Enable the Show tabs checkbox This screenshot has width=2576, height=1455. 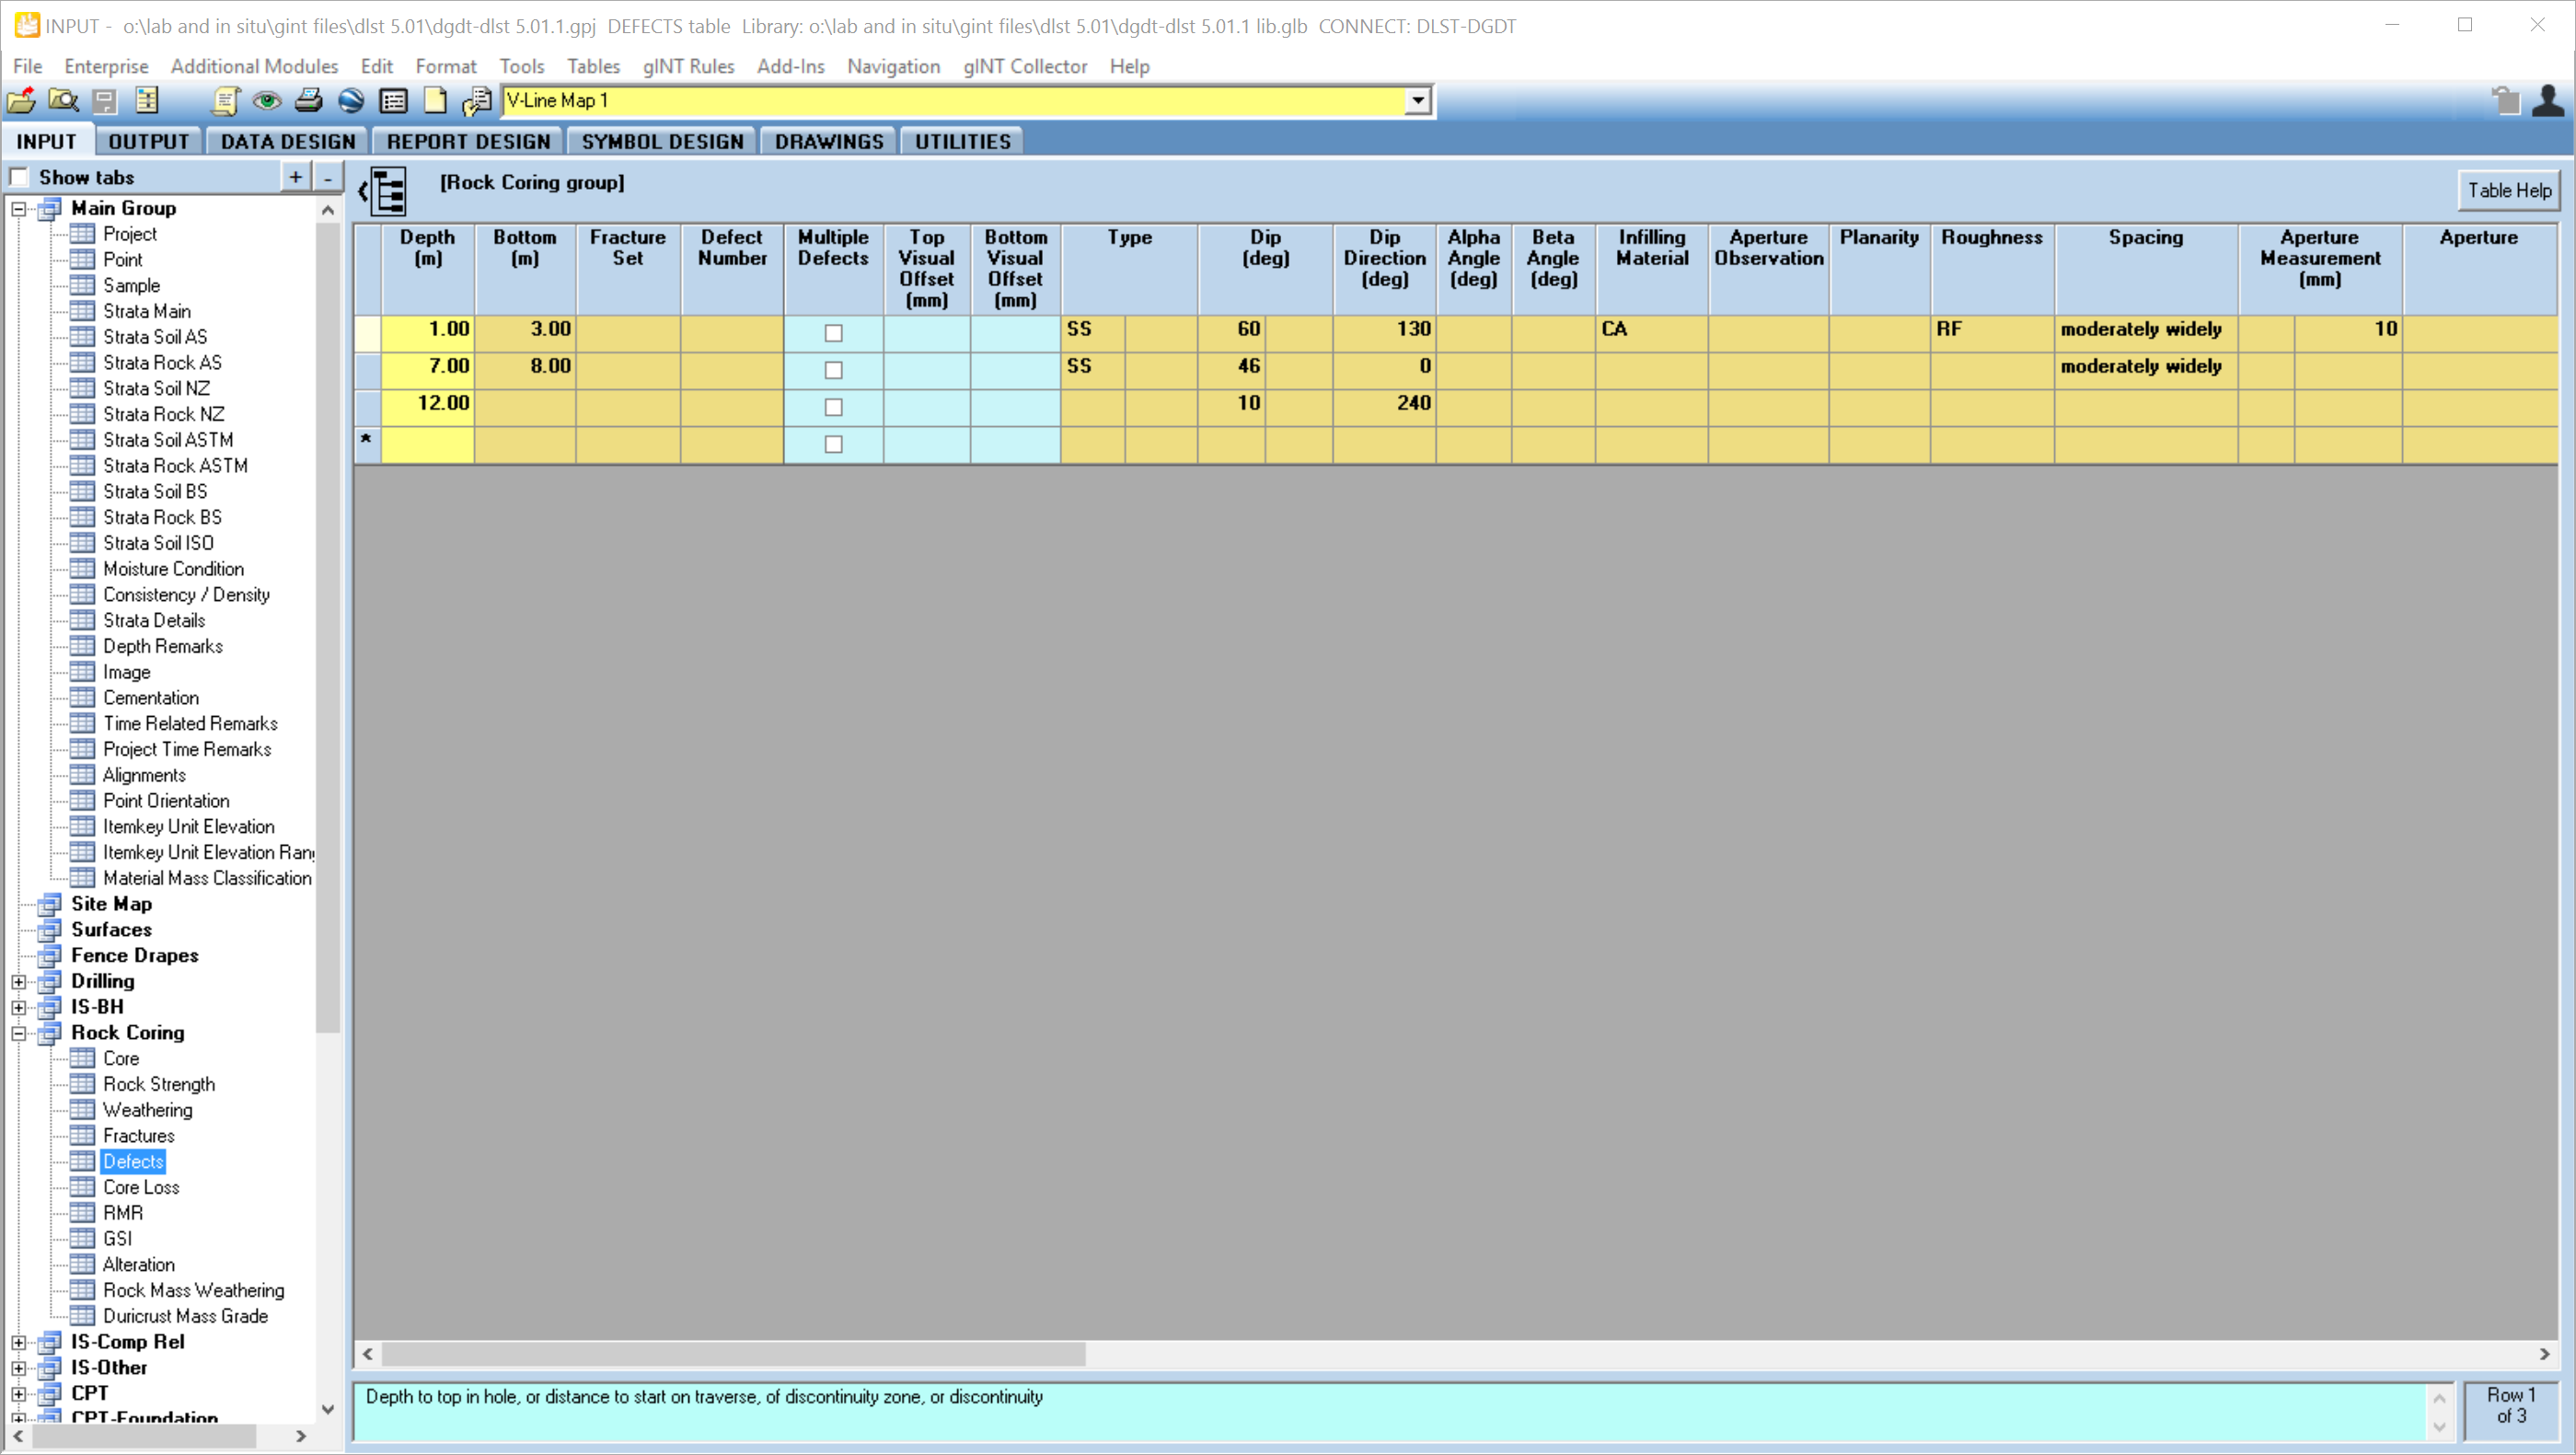coord(19,178)
